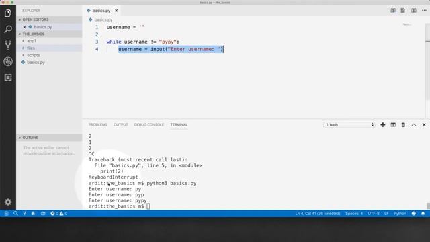Image resolution: width=430 pixels, height=242 pixels.
Task: Click the feedback smiley icon in status bar
Action: tap(414, 214)
